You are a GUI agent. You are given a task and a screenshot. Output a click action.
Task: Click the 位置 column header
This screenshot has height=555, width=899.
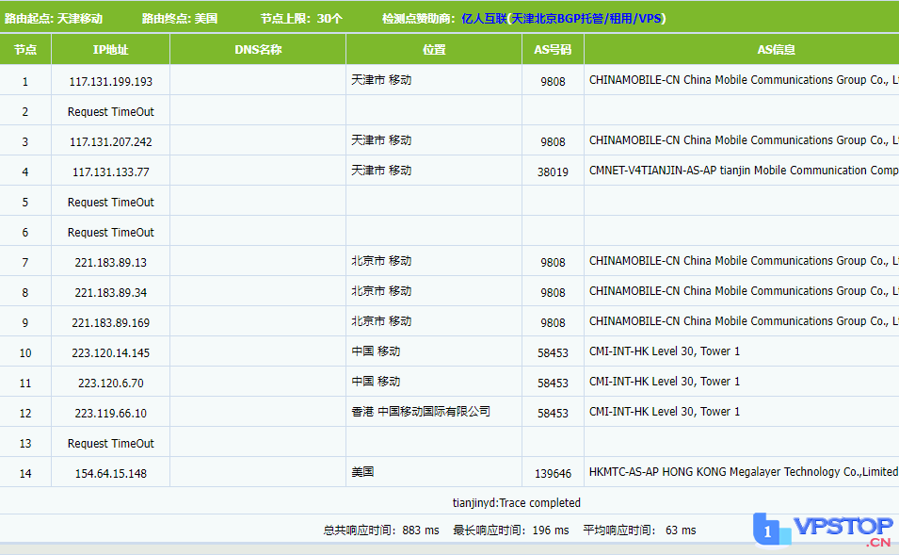tap(434, 50)
